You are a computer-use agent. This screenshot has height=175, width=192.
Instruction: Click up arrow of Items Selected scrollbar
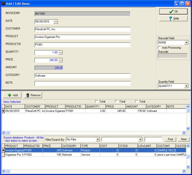click(x=188, y=106)
